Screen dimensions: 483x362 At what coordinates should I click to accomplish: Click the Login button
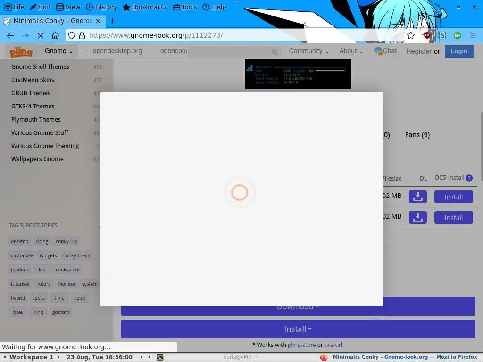459,51
